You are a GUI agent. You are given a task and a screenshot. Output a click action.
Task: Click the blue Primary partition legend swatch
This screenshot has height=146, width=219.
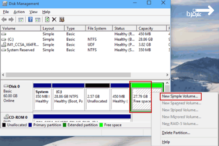point(30,125)
